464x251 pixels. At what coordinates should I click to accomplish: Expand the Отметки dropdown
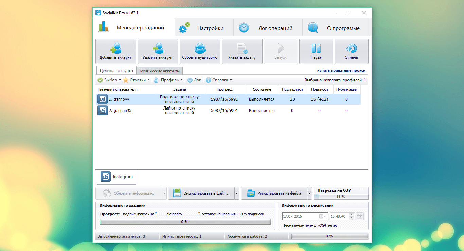136,80
